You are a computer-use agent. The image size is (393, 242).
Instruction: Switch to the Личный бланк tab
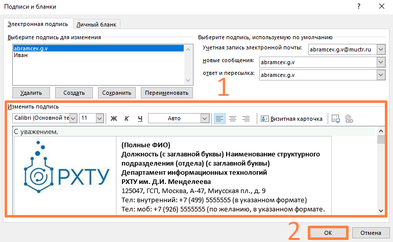coord(96,24)
